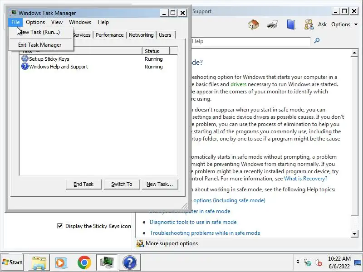Viewport: 363px width, 272px height.
Task: Sort by the Status column header
Action: pos(156,51)
